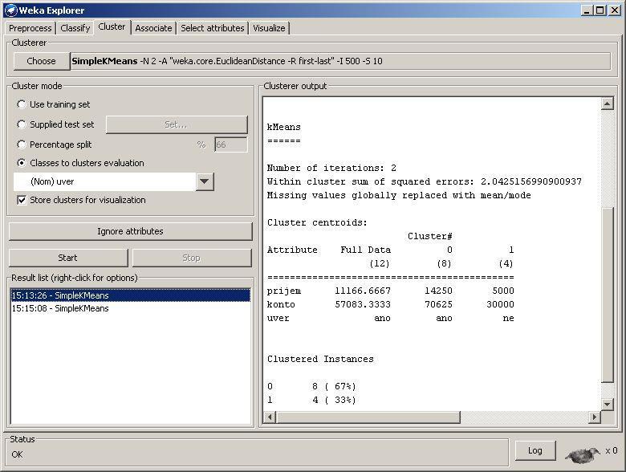This screenshot has height=472, width=626.
Task: Open SimpleKMeans options text field
Action: 340,61
